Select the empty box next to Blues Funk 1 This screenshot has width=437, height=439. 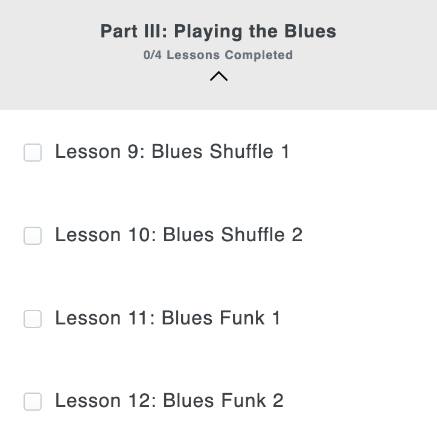coord(33,318)
